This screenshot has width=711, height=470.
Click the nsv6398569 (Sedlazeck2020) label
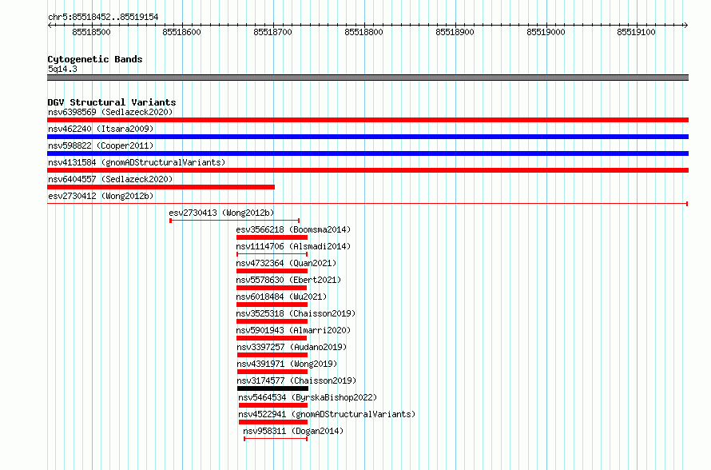(110, 112)
